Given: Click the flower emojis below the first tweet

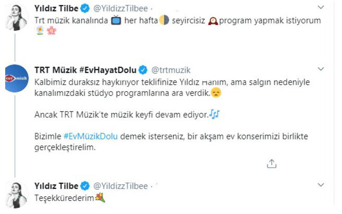Looking at the screenshot, I should (47, 31).
